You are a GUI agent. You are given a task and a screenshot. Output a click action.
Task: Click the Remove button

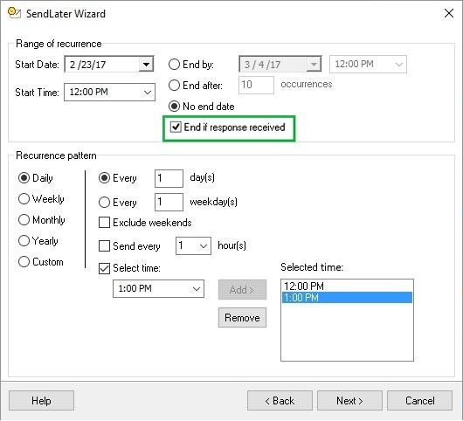click(243, 318)
